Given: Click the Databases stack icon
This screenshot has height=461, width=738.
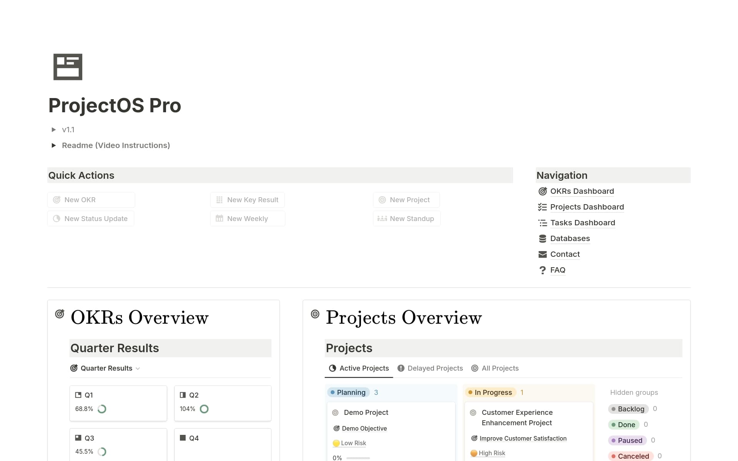Looking at the screenshot, I should coord(542,238).
